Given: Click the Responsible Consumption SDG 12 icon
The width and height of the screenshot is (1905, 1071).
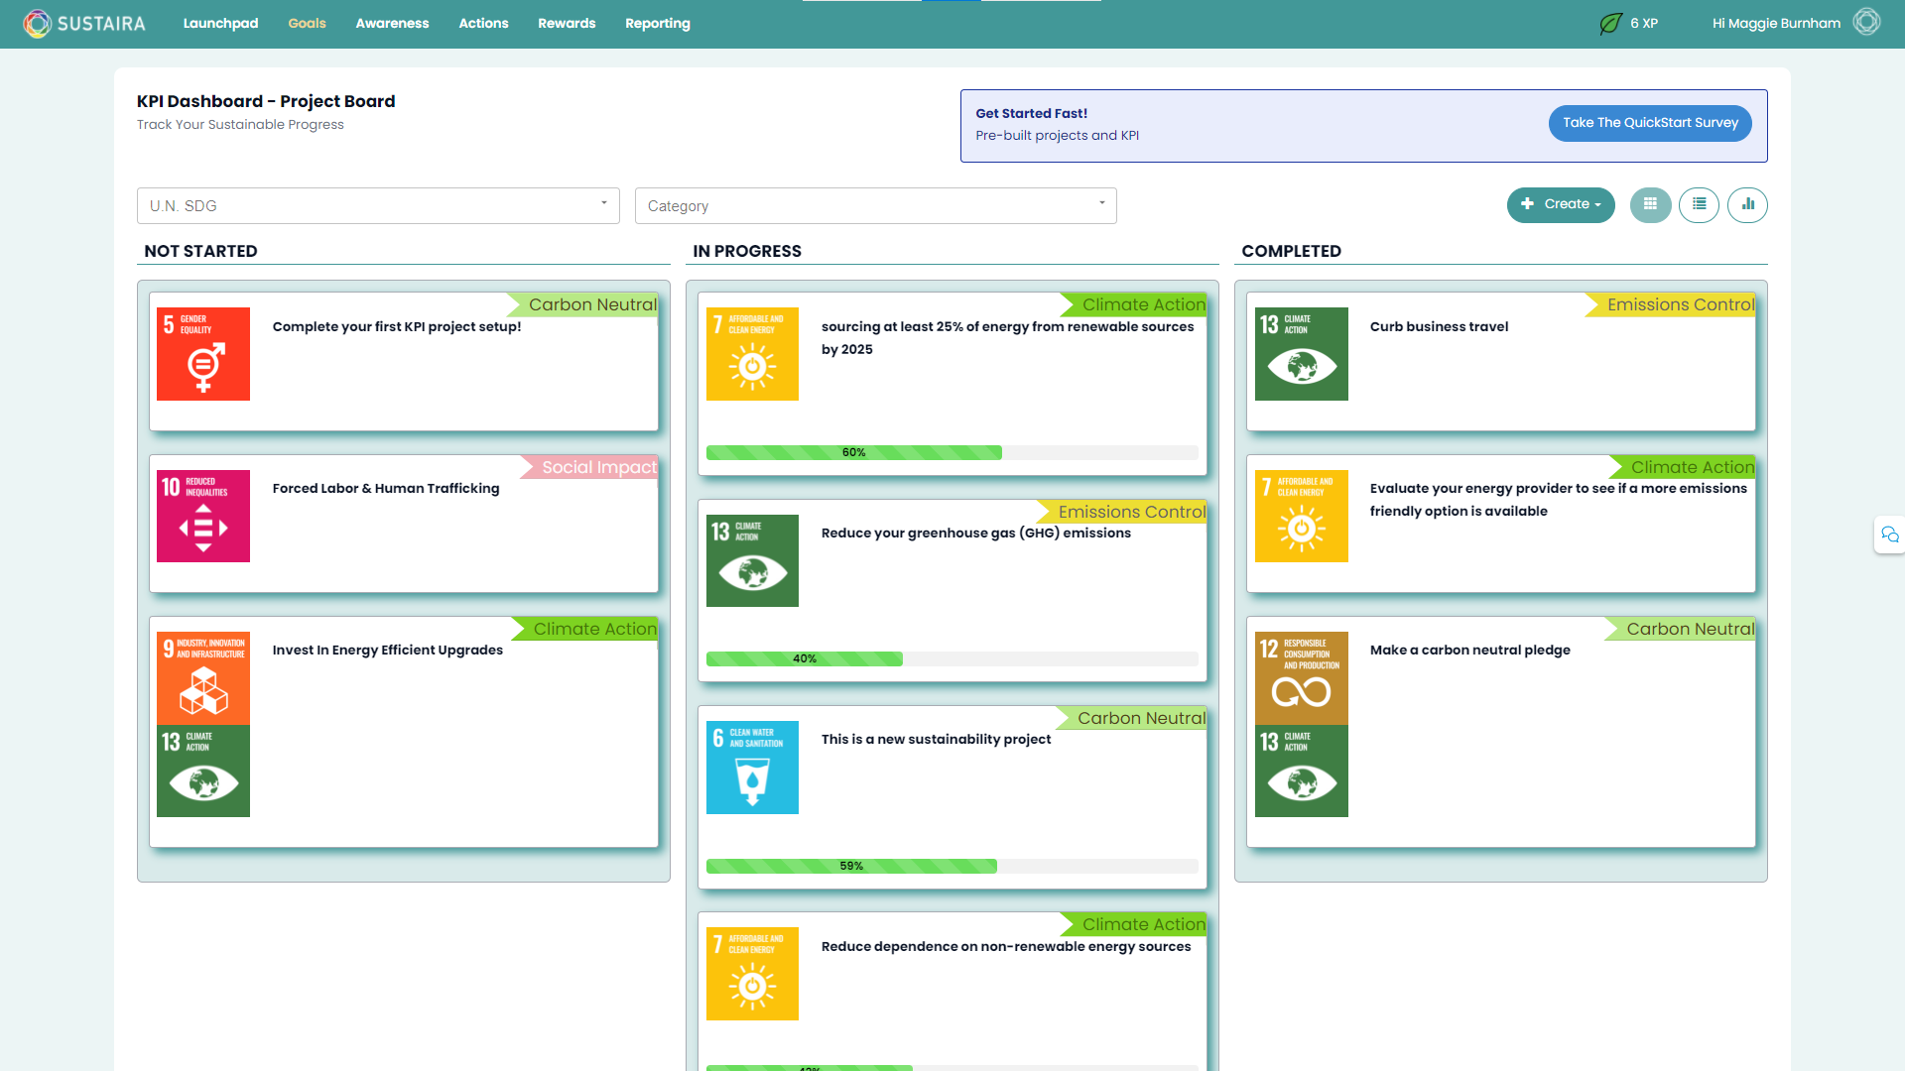Looking at the screenshot, I should [1301, 678].
